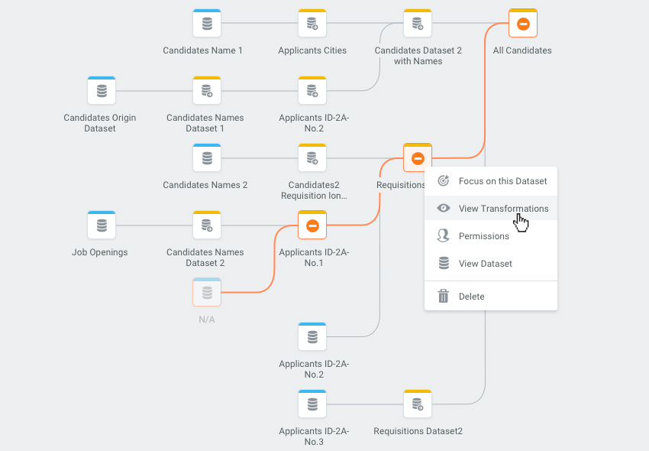Click the Requisitions Dataset2 node icon
The image size is (649, 451).
tap(418, 404)
